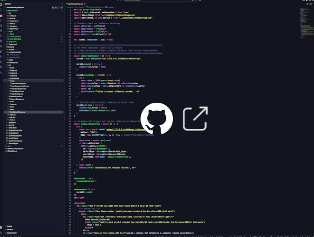The width and height of the screenshot is (314, 237).
Task: Open the GitHub repository icon overlay
Action: 156,118
